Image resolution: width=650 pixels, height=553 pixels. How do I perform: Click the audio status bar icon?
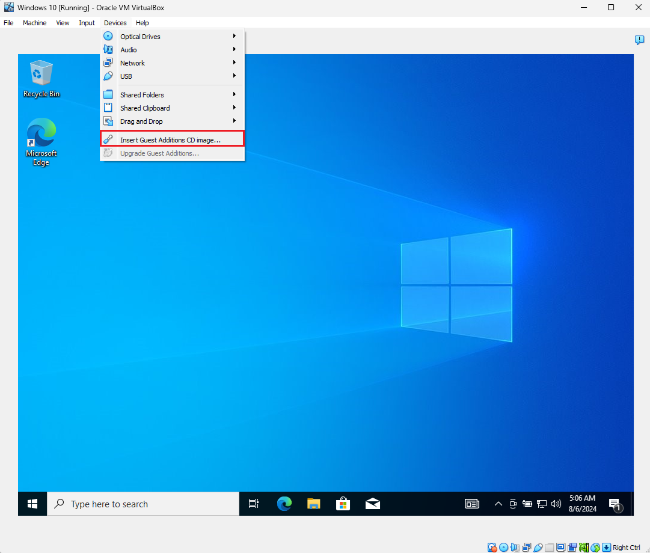[x=515, y=548]
